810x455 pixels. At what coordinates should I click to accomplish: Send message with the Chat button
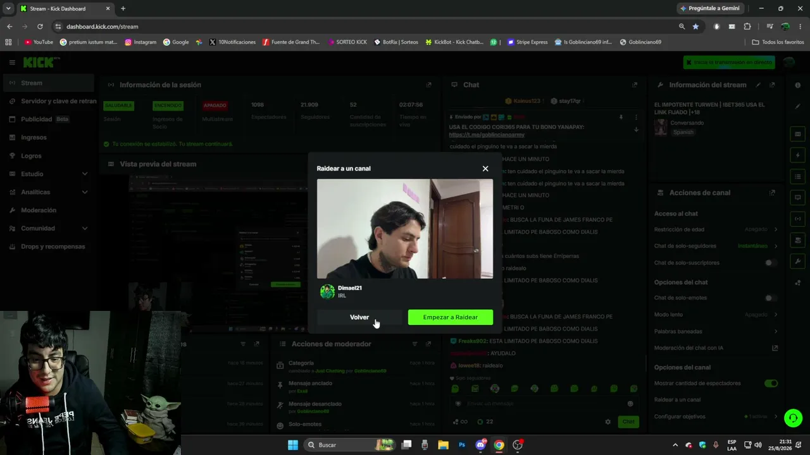(x=628, y=422)
